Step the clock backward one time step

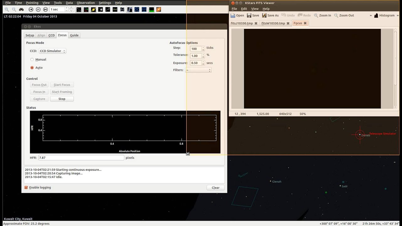click(x=31, y=9)
